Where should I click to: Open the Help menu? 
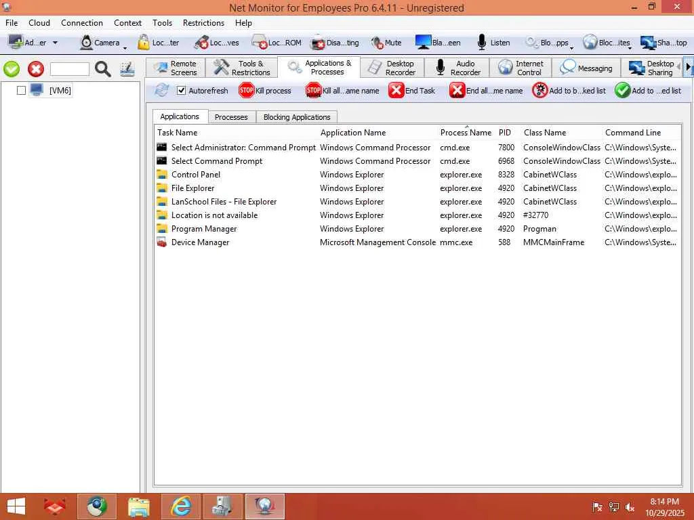243,22
